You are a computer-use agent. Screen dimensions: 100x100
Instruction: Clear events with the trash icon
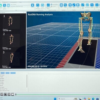(x=78, y=5)
